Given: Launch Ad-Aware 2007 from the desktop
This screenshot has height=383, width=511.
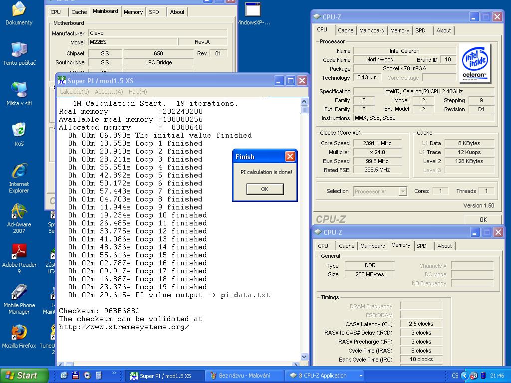Looking at the screenshot, I should click(19, 218).
